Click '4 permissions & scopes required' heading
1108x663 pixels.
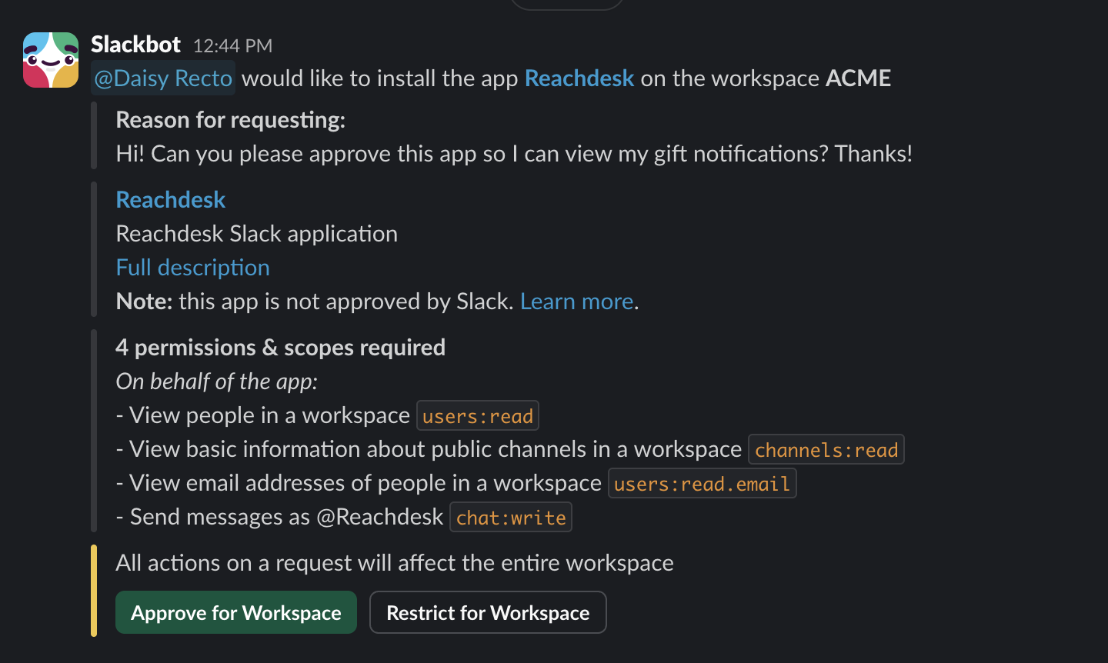click(x=281, y=348)
